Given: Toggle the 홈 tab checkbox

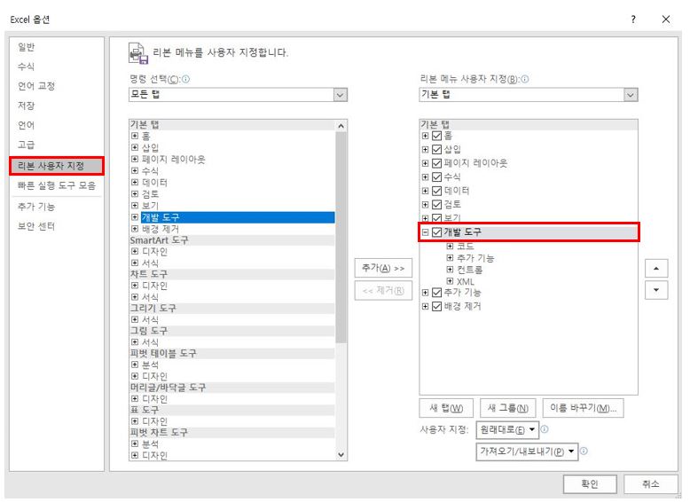Looking at the screenshot, I should coord(436,136).
